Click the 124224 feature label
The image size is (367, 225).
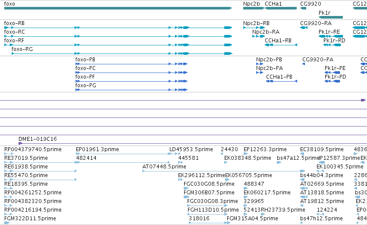pyautogui.click(x=327, y=210)
